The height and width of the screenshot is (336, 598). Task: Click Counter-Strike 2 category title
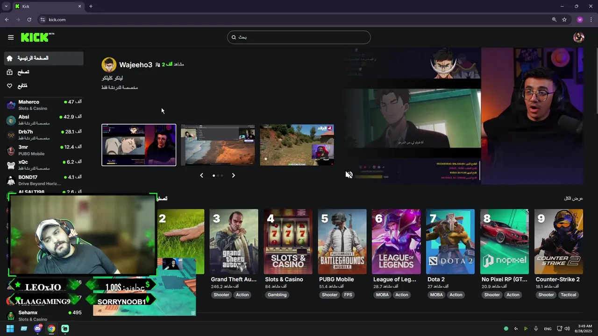point(558,280)
